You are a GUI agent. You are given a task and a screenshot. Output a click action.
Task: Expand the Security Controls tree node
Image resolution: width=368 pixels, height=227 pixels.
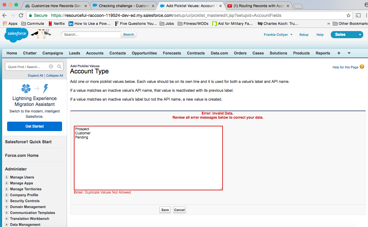[7, 201]
